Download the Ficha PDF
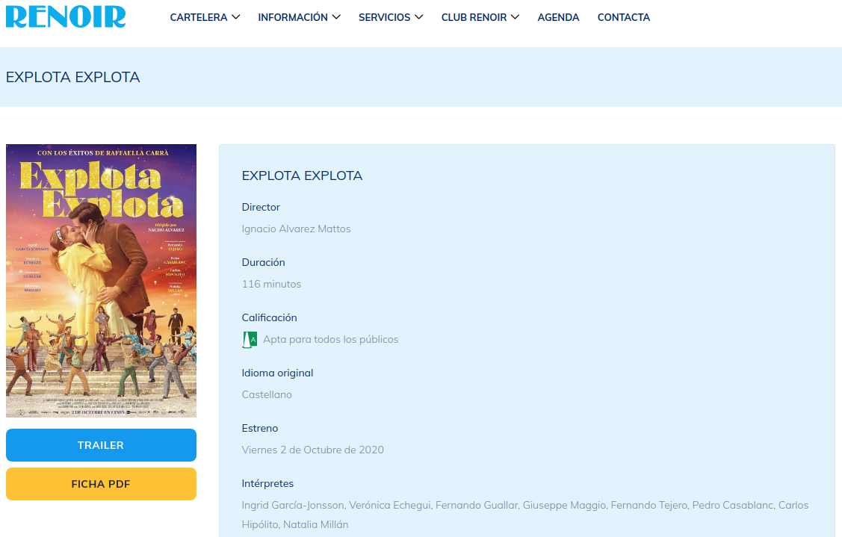 [x=101, y=484]
